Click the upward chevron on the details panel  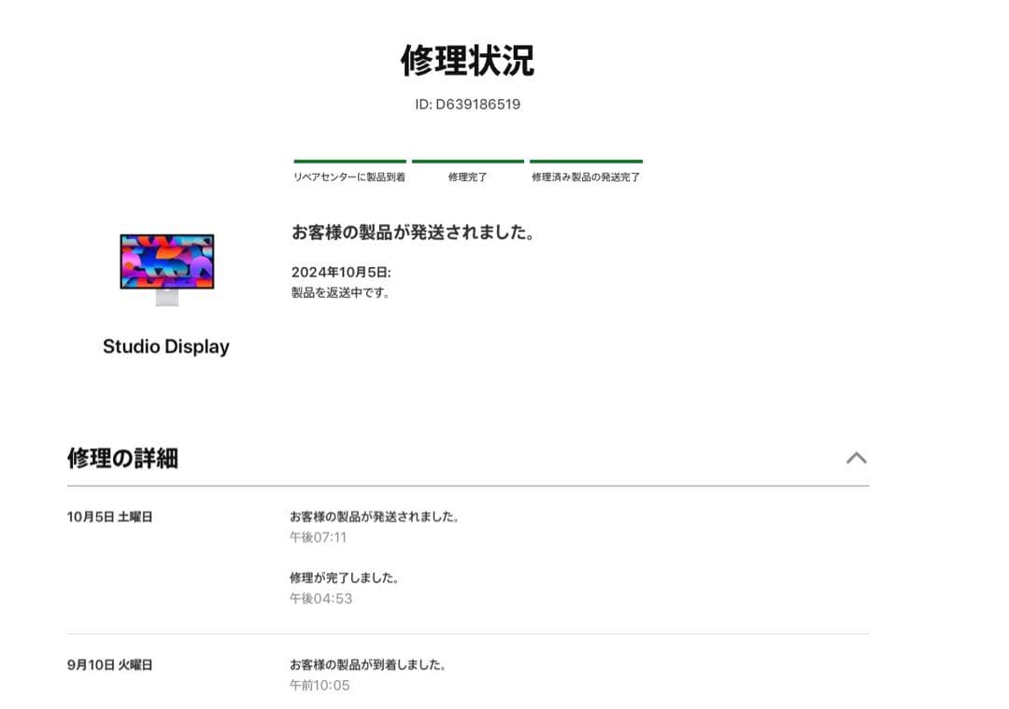[x=857, y=459]
